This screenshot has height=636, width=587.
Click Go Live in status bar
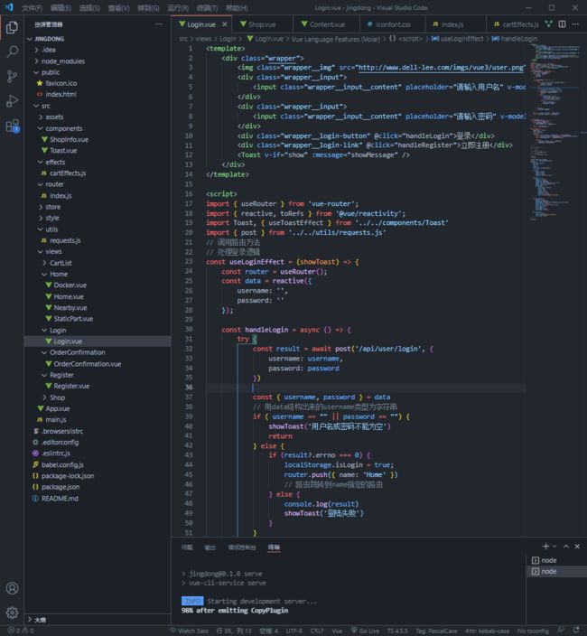pyautogui.click(x=365, y=631)
